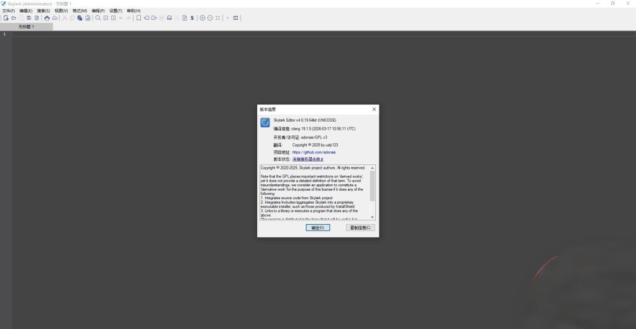Zoom in with the circled plus icon

tap(202, 18)
